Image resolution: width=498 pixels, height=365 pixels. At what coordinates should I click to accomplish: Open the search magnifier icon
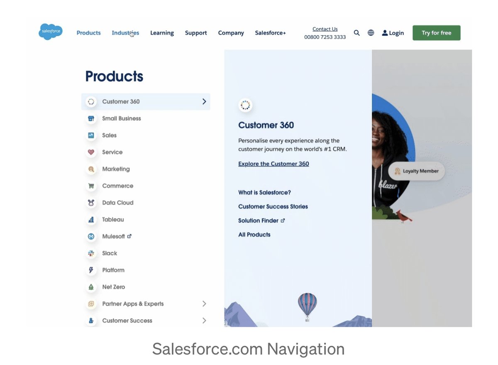pyautogui.click(x=356, y=33)
